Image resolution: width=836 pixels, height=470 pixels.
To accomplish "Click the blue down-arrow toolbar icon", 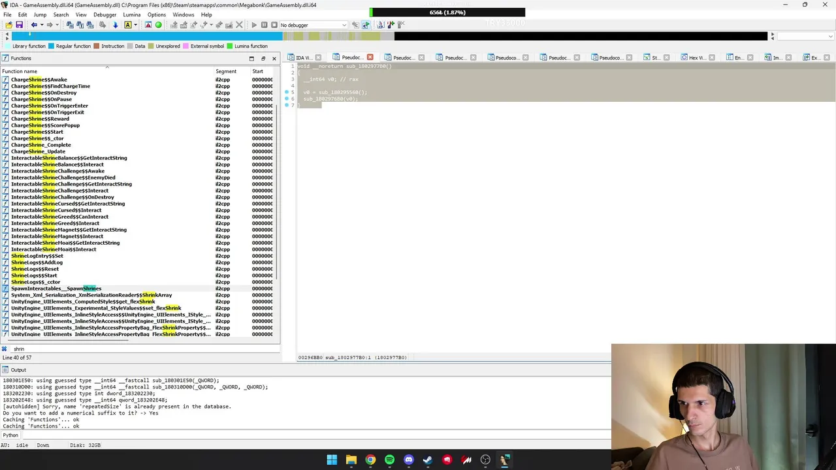I will pyautogui.click(x=115, y=25).
